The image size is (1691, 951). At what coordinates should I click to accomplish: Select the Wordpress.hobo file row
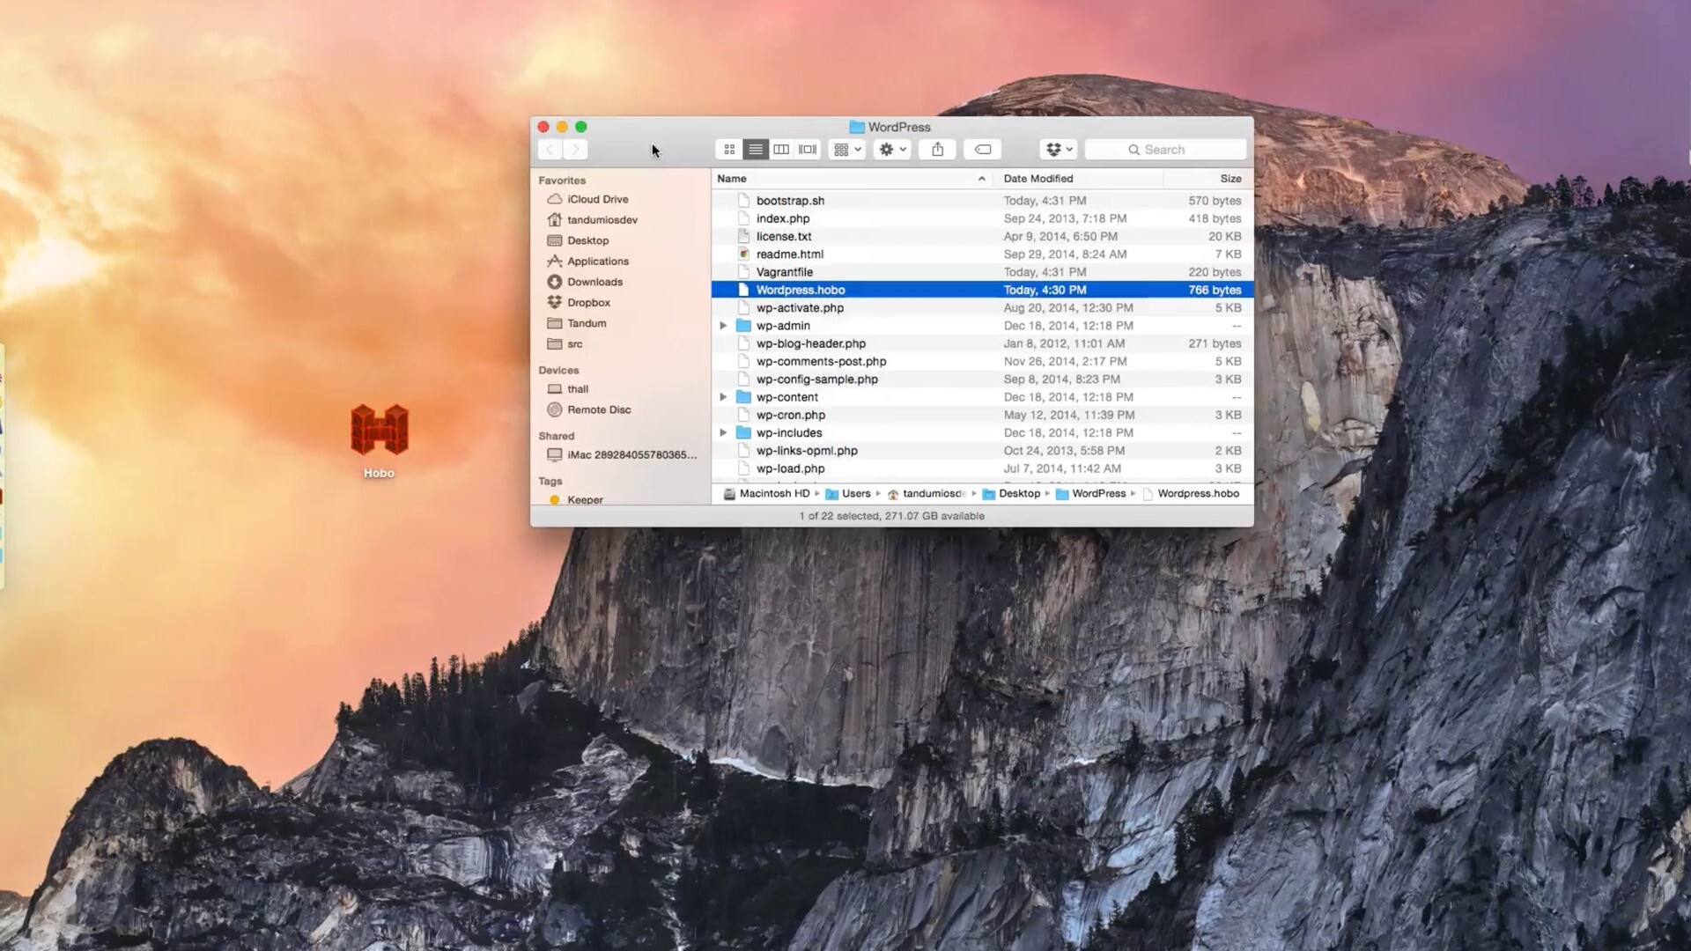982,290
